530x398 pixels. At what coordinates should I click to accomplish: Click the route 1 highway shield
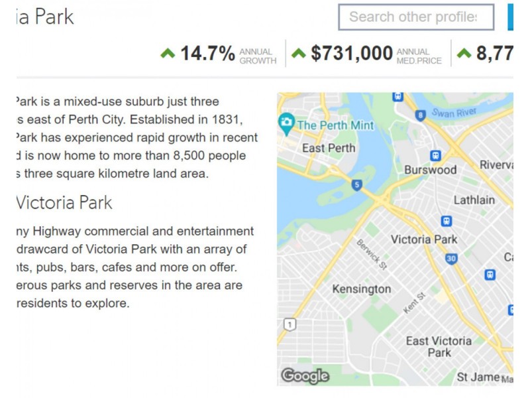pyautogui.click(x=289, y=324)
